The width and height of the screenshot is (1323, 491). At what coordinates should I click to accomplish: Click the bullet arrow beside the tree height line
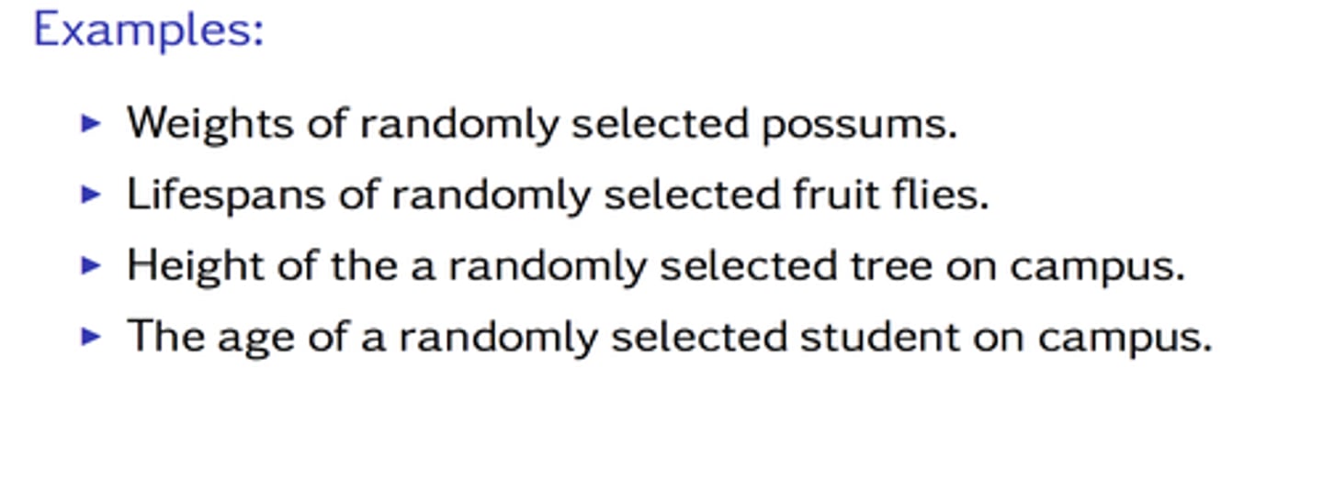(x=90, y=266)
